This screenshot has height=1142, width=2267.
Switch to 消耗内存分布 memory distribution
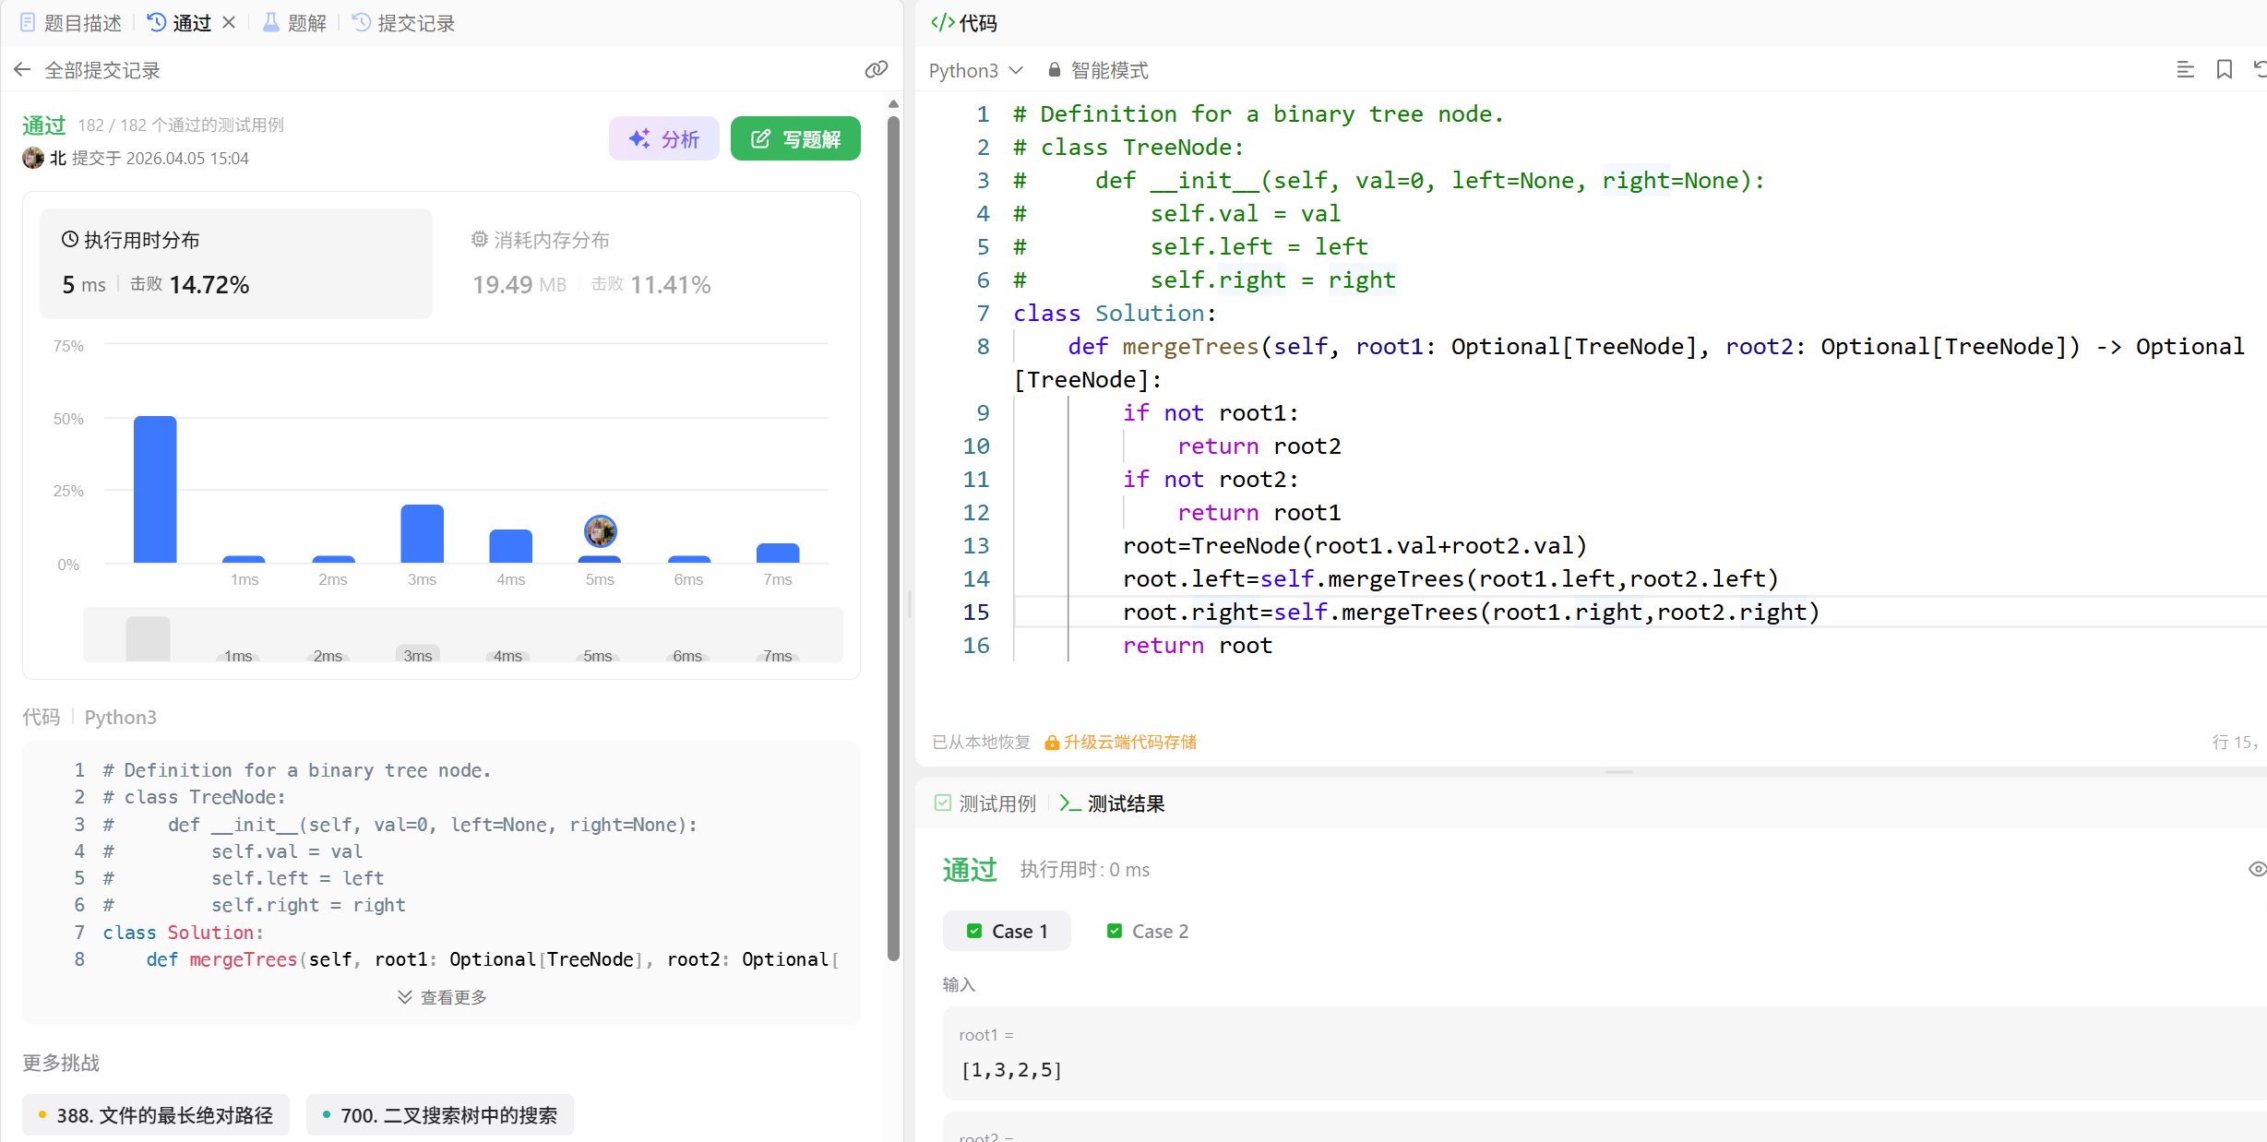point(541,240)
